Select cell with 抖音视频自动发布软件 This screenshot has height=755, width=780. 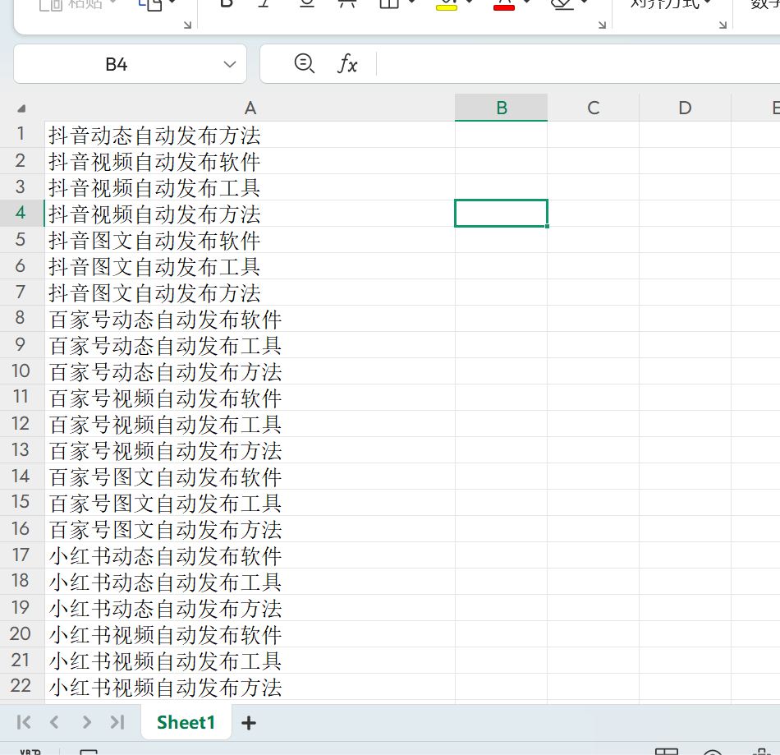[250, 161]
